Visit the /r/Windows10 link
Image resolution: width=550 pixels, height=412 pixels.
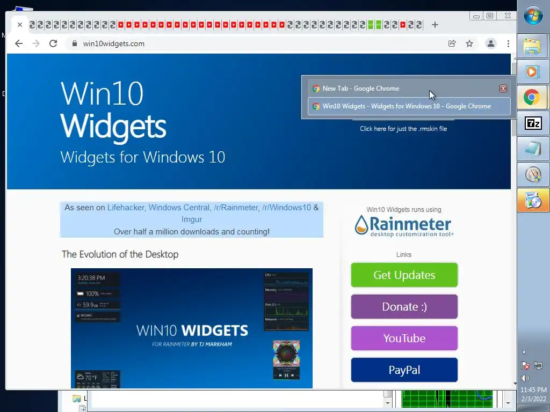287,208
